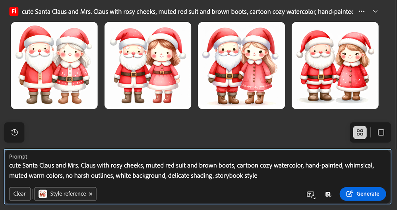Clear the prompt with Clear button
Viewport: 397px width, 210px height.
[20, 194]
